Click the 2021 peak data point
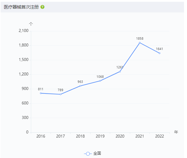 140,43
